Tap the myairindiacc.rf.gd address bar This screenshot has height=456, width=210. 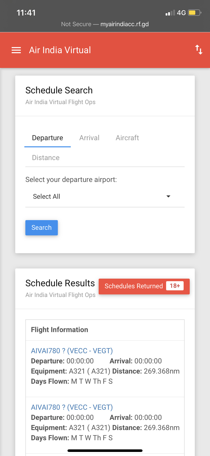click(x=105, y=24)
